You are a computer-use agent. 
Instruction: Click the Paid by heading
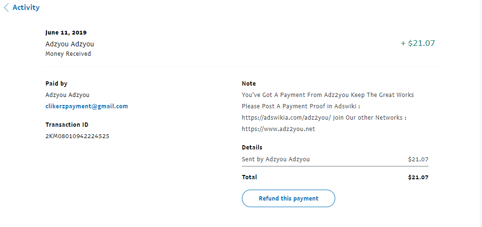point(56,83)
